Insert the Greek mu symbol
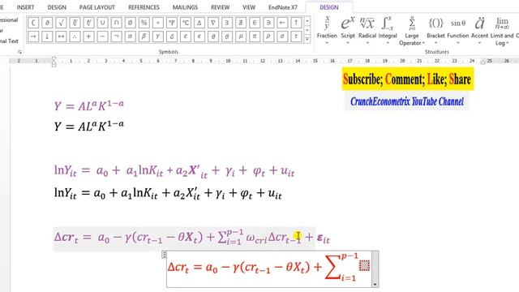 click(241, 36)
